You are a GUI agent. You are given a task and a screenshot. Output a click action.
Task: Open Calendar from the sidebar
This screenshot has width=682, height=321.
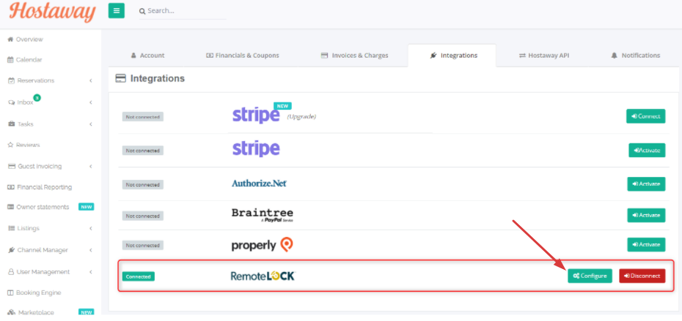click(25, 60)
